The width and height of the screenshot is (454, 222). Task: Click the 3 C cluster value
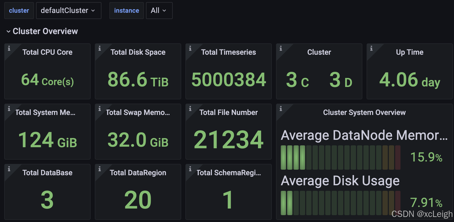pos(297,80)
